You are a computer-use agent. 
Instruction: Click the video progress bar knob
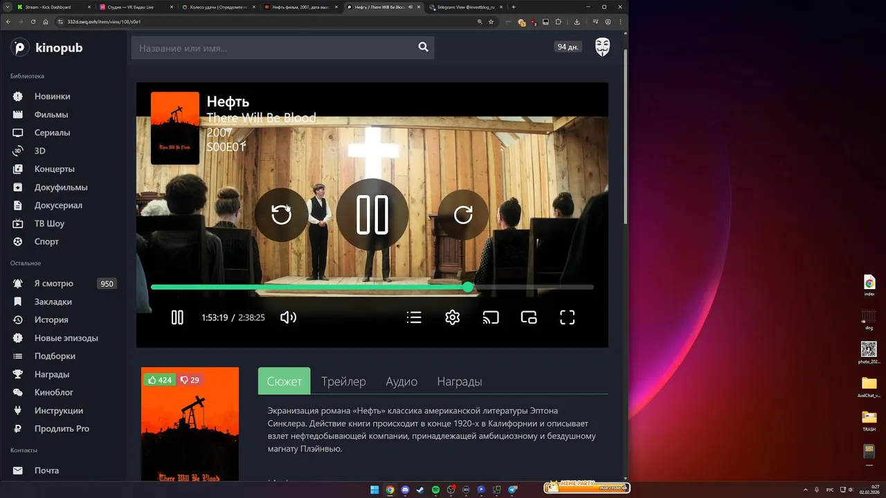[468, 287]
